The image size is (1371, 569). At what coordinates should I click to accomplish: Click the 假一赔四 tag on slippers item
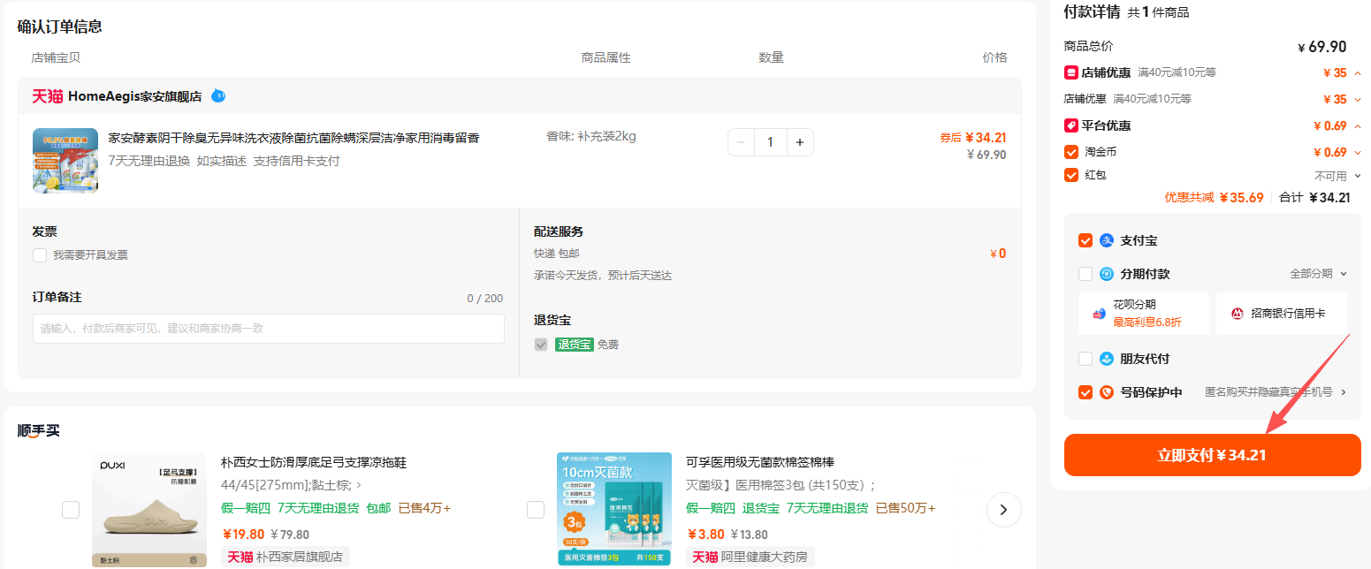pyautogui.click(x=246, y=508)
